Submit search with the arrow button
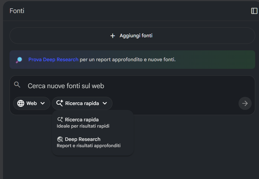Screen dimensions: 259x179 (x=245, y=103)
